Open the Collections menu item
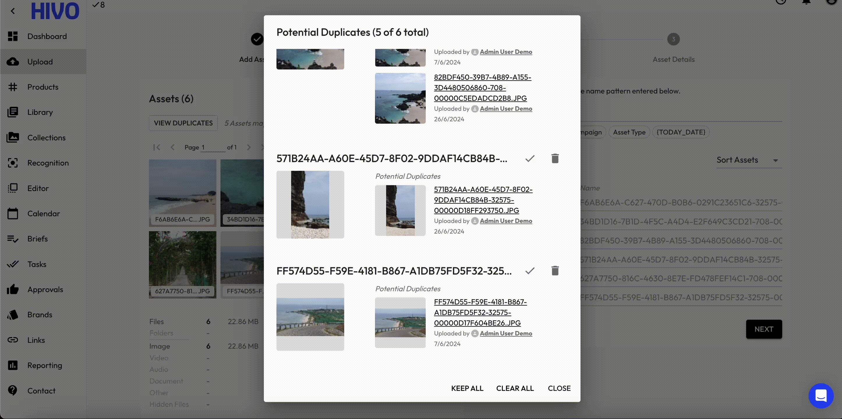Viewport: 842px width, 419px height. pos(46,138)
